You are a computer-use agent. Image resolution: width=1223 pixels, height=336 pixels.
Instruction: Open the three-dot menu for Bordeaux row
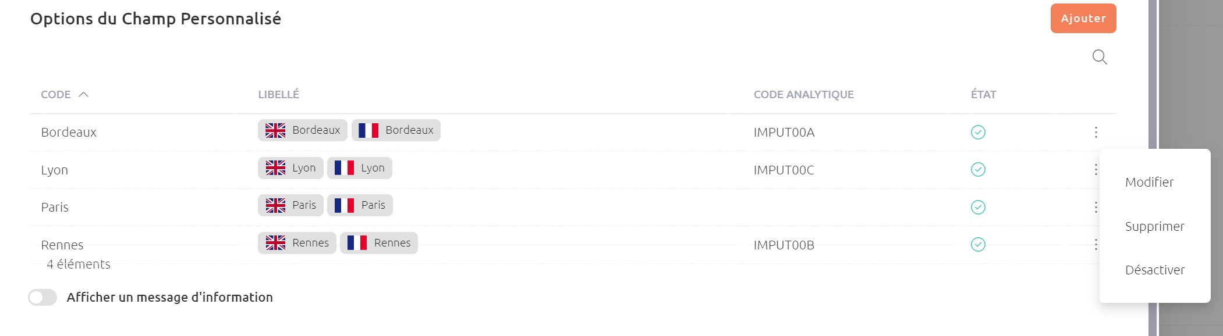click(1096, 133)
